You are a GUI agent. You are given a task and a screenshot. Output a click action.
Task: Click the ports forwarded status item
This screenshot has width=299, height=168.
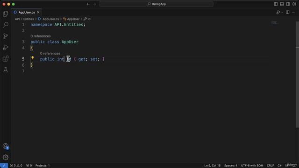(29, 166)
